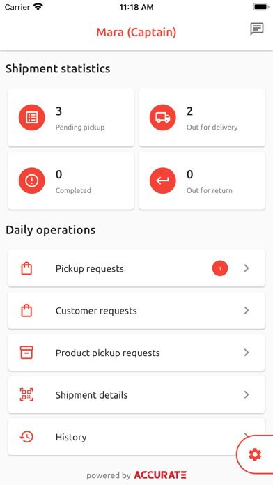Screen dimensions: 273x485
Task: Tap the Pickup requests notification badge
Action: pyautogui.click(x=220, y=268)
